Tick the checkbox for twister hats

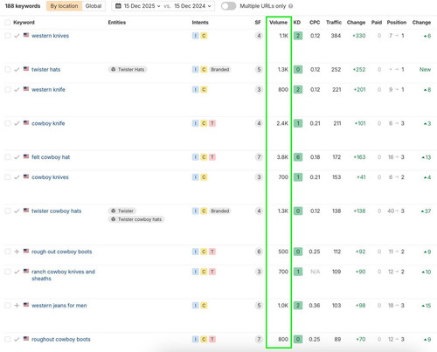click(x=8, y=70)
